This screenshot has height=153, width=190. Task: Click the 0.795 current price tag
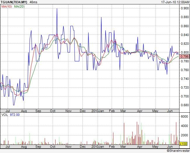[185, 56]
